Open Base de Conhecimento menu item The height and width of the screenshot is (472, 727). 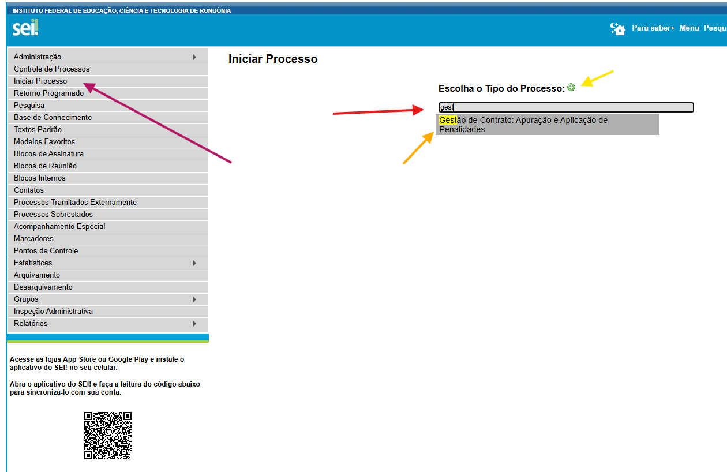click(53, 118)
